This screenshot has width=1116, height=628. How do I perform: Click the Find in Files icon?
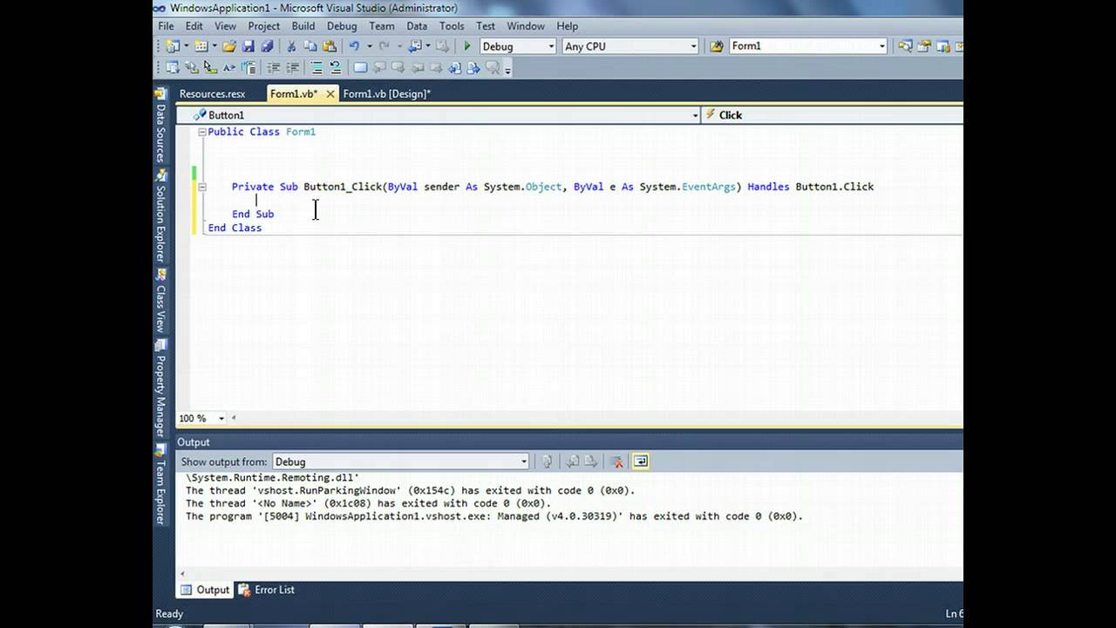717,46
